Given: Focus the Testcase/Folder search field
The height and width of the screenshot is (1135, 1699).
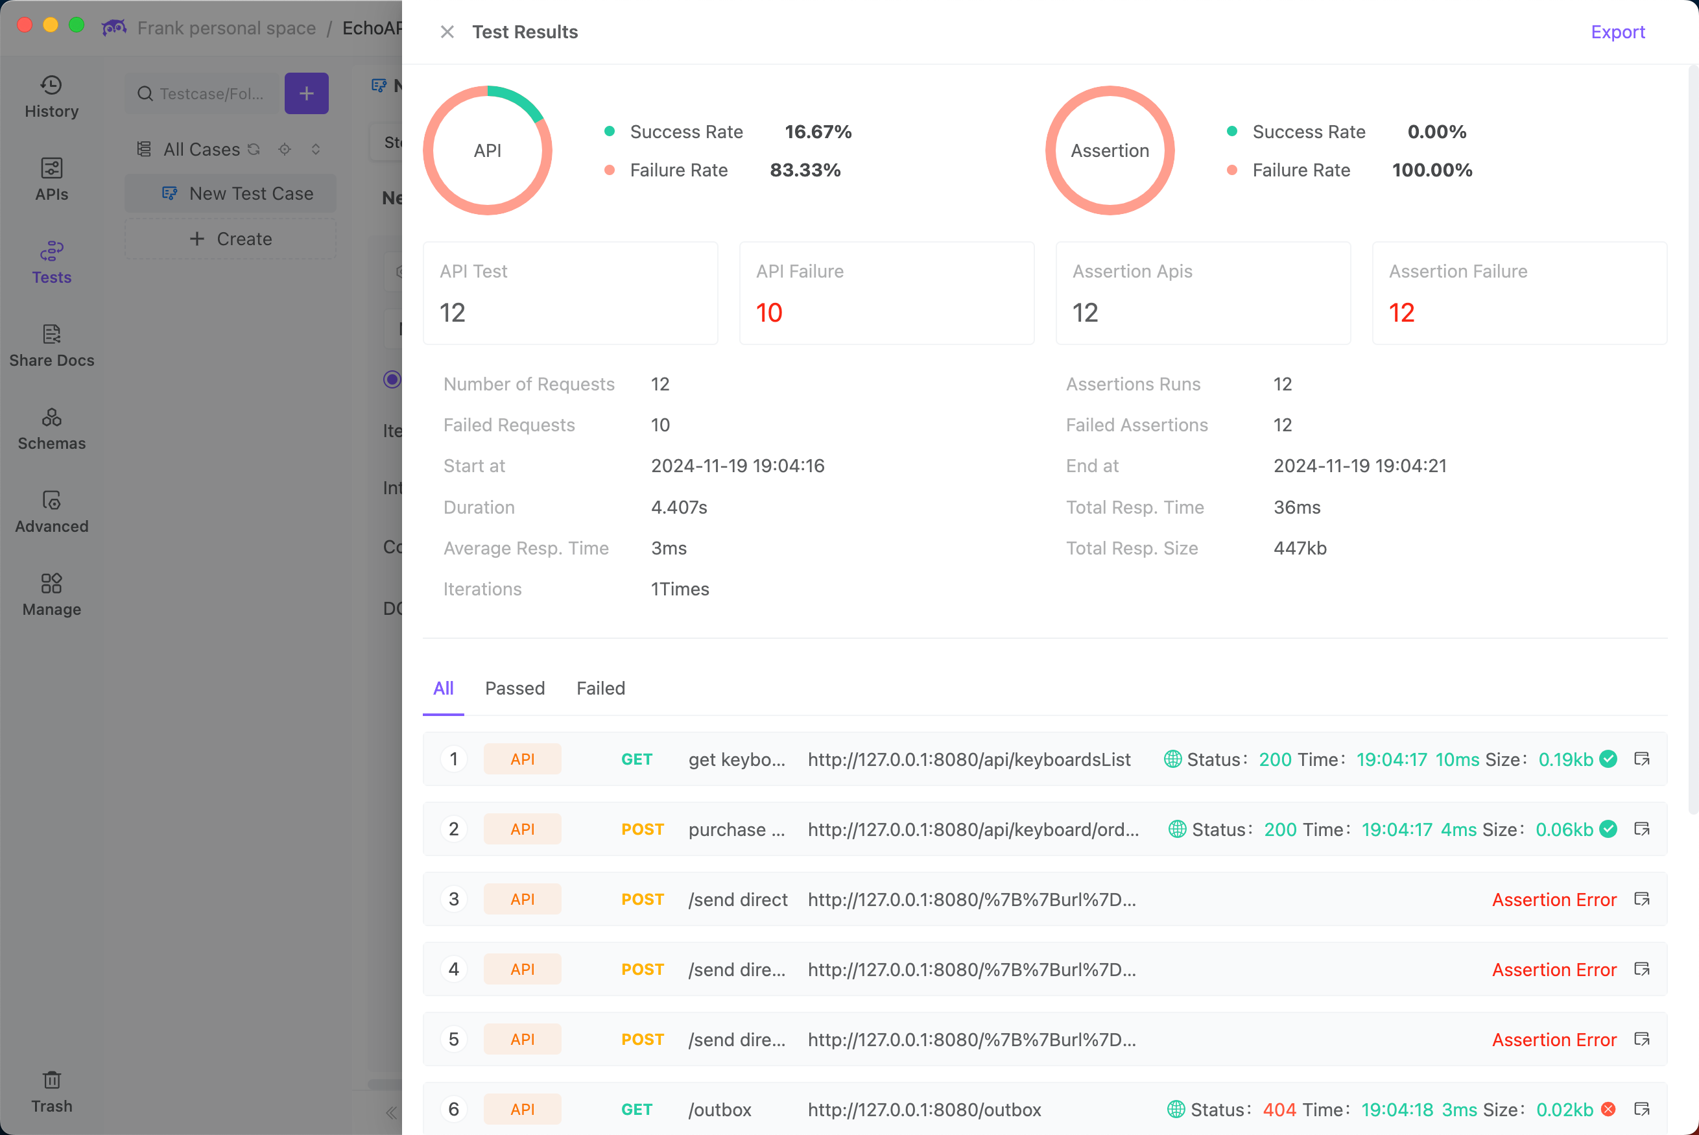Looking at the screenshot, I should pyautogui.click(x=202, y=93).
